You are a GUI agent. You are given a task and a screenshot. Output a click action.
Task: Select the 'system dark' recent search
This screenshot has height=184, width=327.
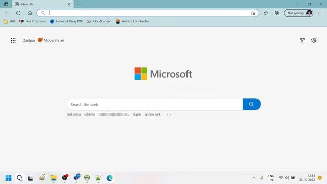coord(152,114)
